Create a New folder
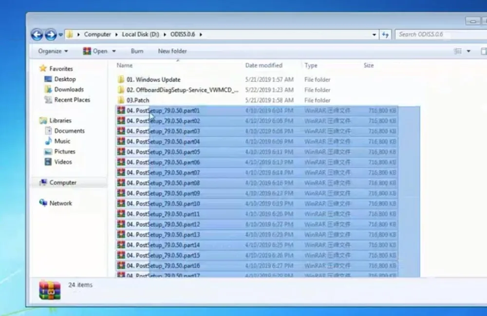 (172, 51)
